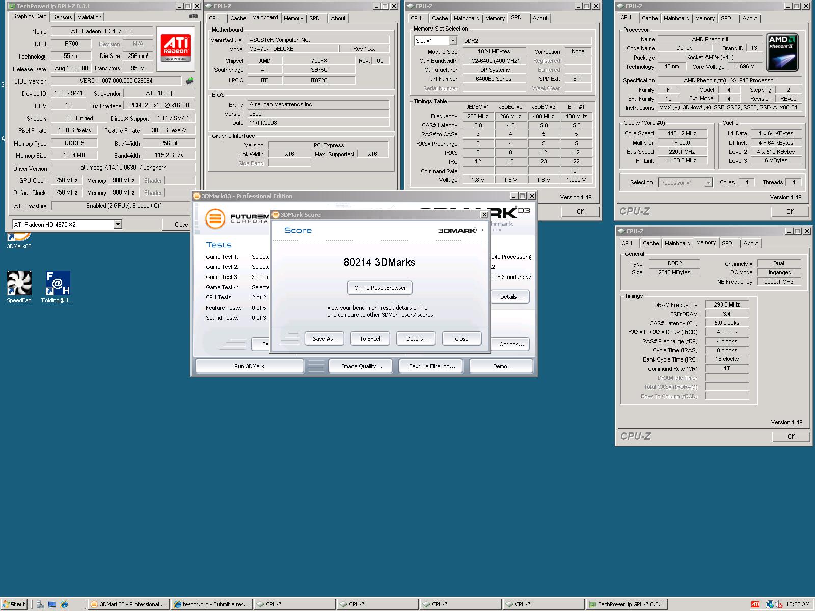Image resolution: width=815 pixels, height=611 pixels.
Task: Open SPD tab in the Processor CPU-Z window
Action: tap(726, 18)
